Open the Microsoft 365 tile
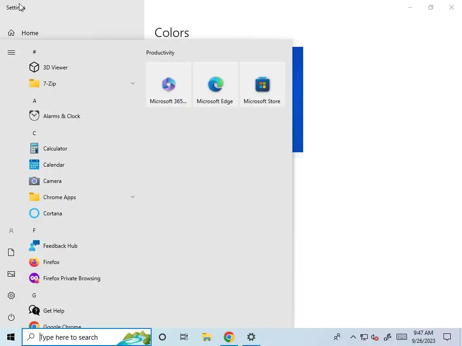 coord(169,84)
